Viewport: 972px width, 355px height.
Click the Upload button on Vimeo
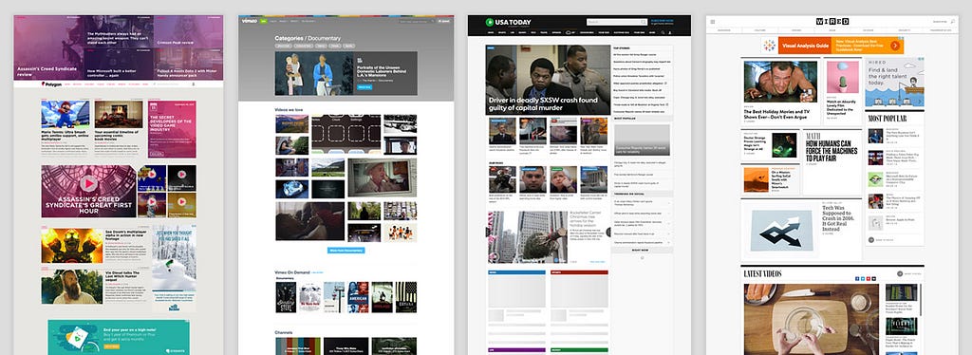pos(444,21)
